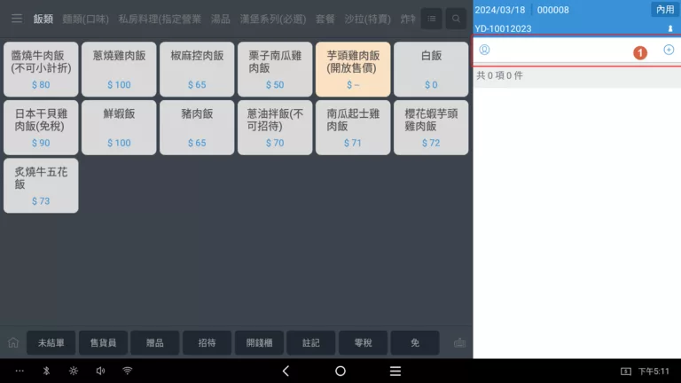Switch to the 湯品 category tab

221,19
